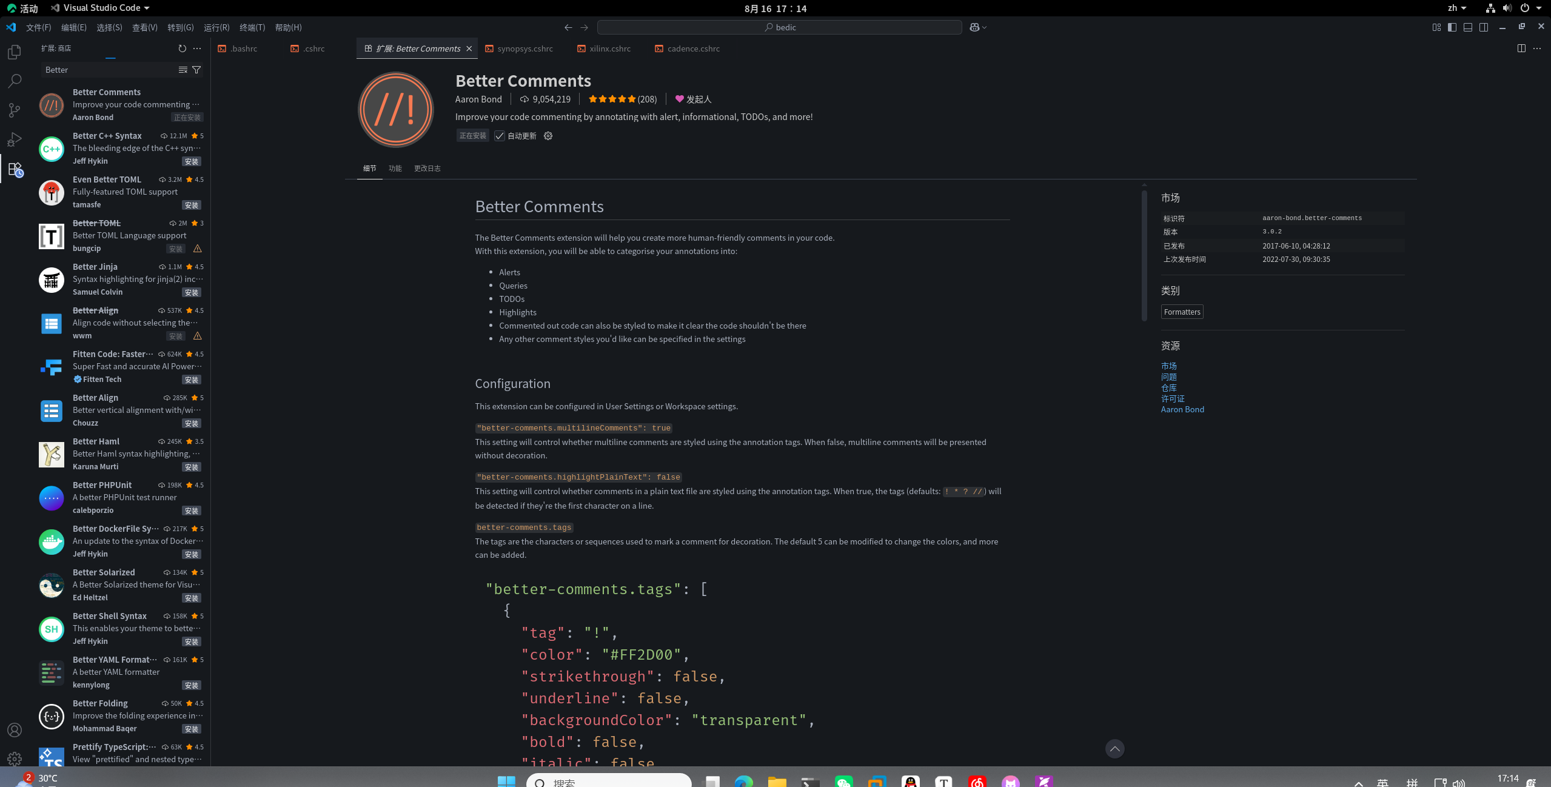
Task: Toggle the bottom panel layout button
Action: point(1467,27)
